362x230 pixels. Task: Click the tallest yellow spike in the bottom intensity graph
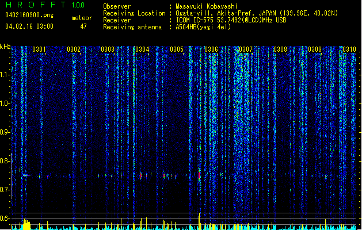coord(199,220)
